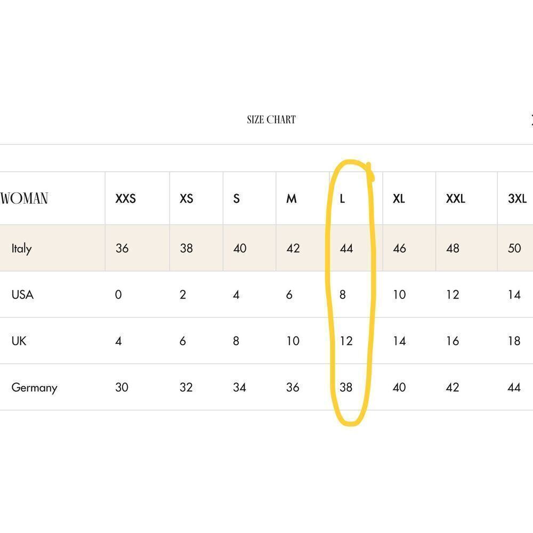Click UK size 12 in L column
The image size is (533, 533).
pos(346,341)
